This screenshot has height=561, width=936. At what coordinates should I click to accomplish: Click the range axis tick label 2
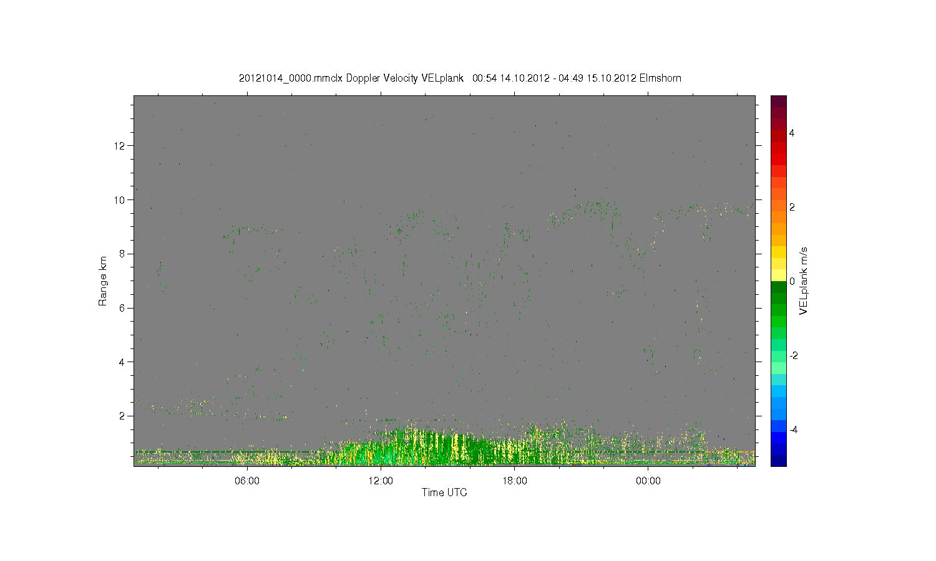[122, 416]
